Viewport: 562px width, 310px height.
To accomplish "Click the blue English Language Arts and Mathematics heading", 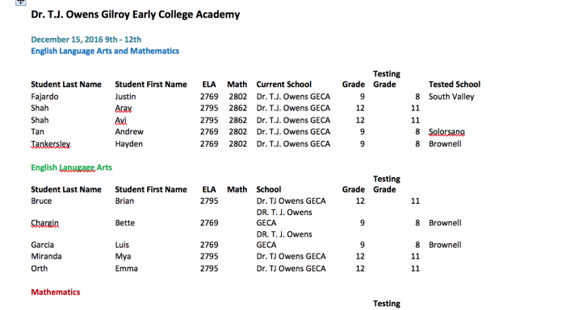I will click(105, 51).
